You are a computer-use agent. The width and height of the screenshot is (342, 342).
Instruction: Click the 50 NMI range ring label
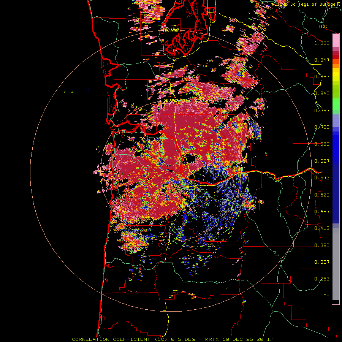coord(171,101)
